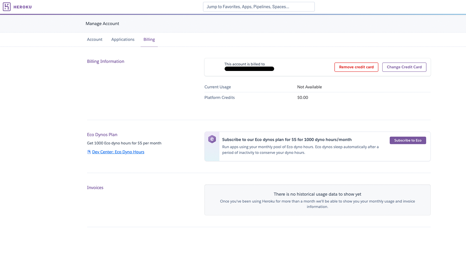The image size is (466, 262).
Task: Click the HEROKU wordmark text
Action: pyautogui.click(x=23, y=7)
